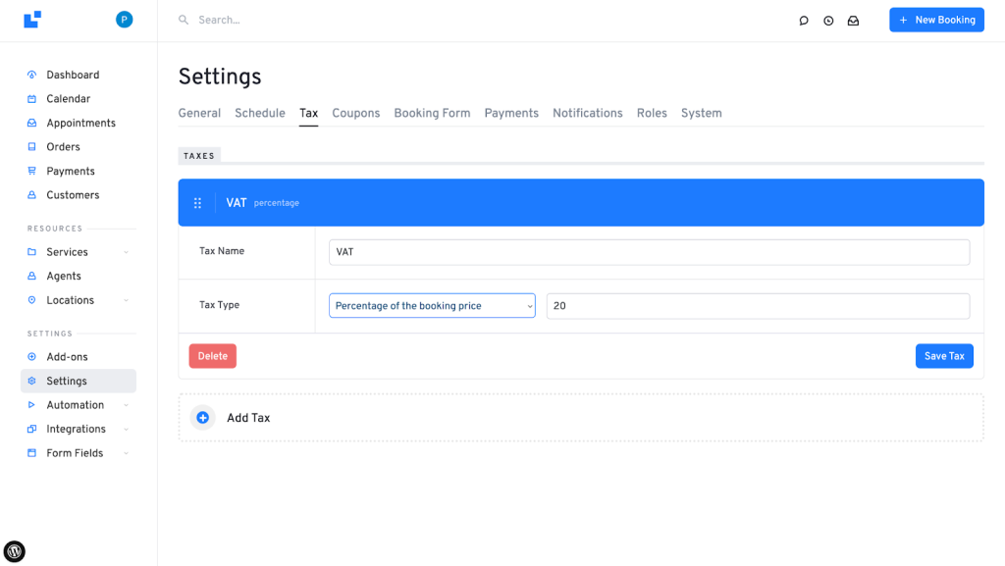Click the New Booking button

coord(936,20)
